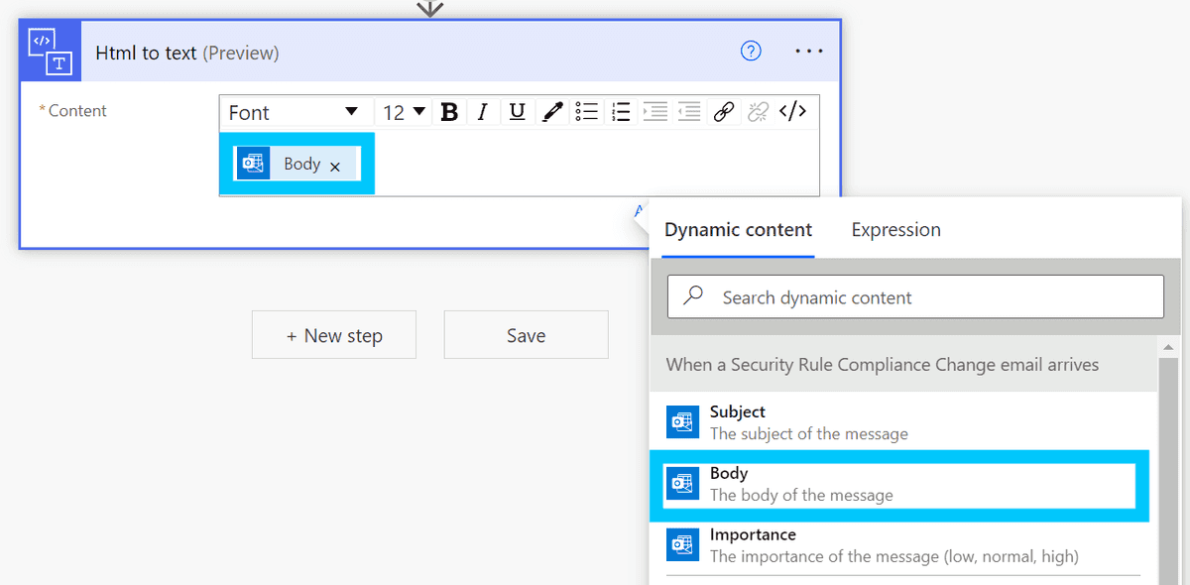This screenshot has width=1190, height=585.
Task: Increase indent of content
Action: (x=654, y=112)
